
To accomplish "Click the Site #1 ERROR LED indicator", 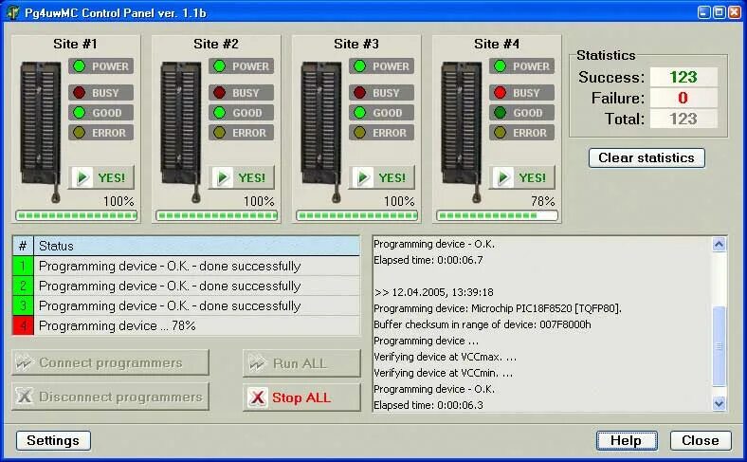I will (79, 133).
